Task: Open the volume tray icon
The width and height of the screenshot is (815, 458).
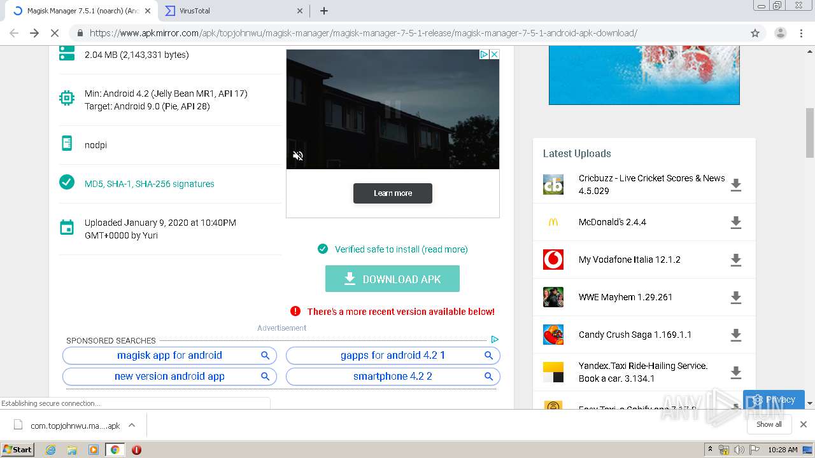Action: (x=739, y=450)
